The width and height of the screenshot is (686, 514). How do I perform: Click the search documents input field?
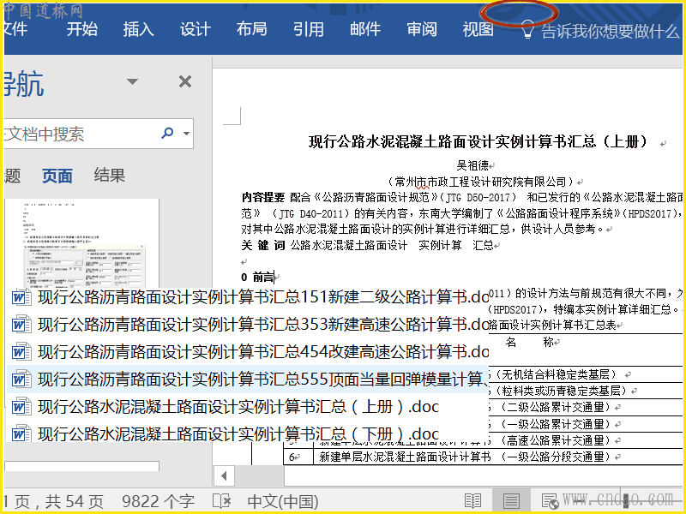coord(79,134)
